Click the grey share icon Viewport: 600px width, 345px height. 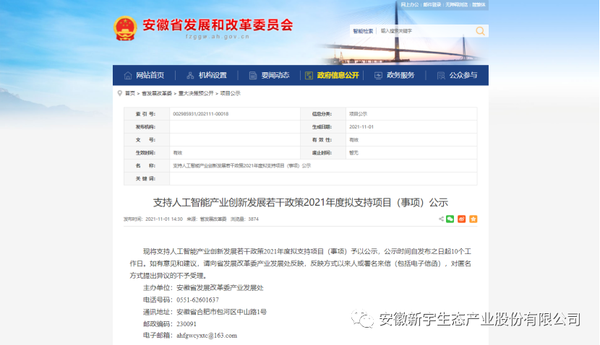440,219
